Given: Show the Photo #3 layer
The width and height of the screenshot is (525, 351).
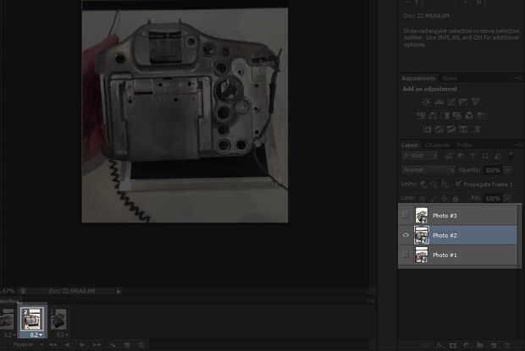Looking at the screenshot, I should (406, 216).
